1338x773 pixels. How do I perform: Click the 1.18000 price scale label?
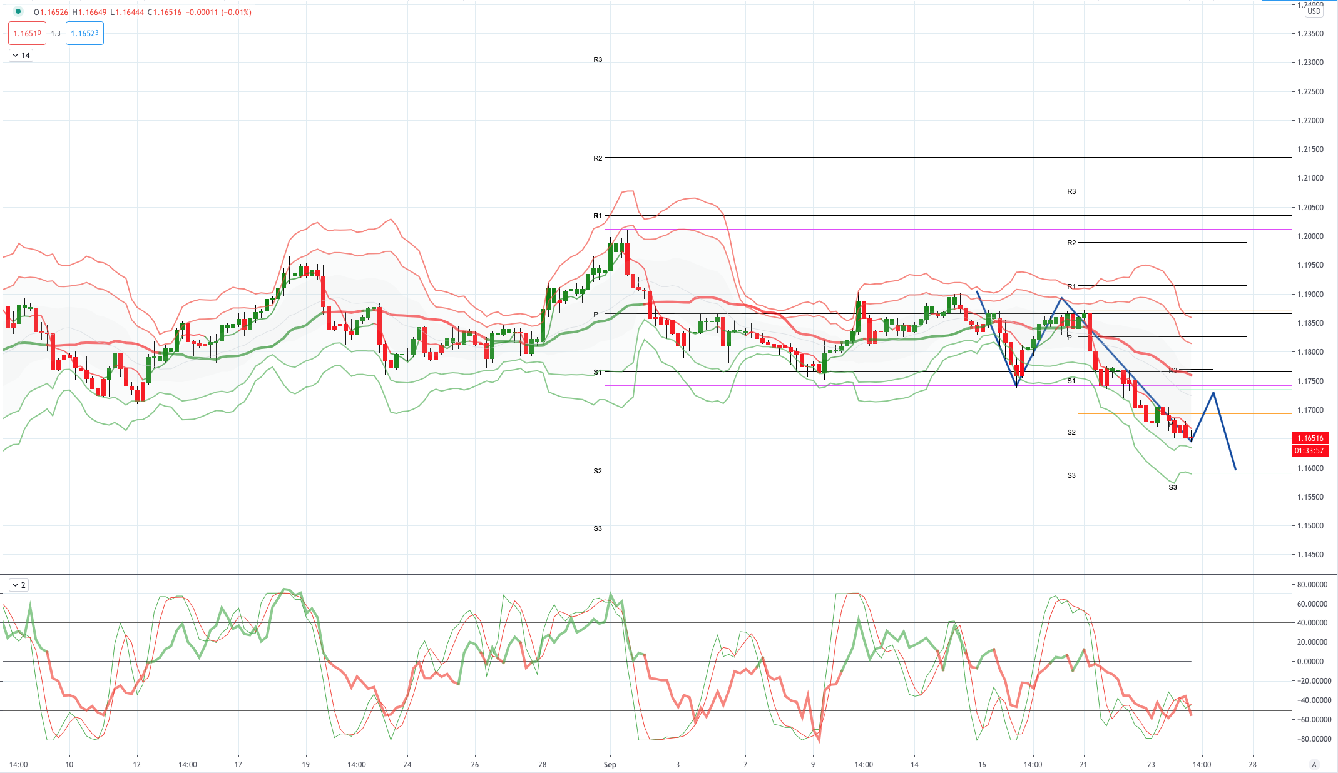coord(1310,352)
